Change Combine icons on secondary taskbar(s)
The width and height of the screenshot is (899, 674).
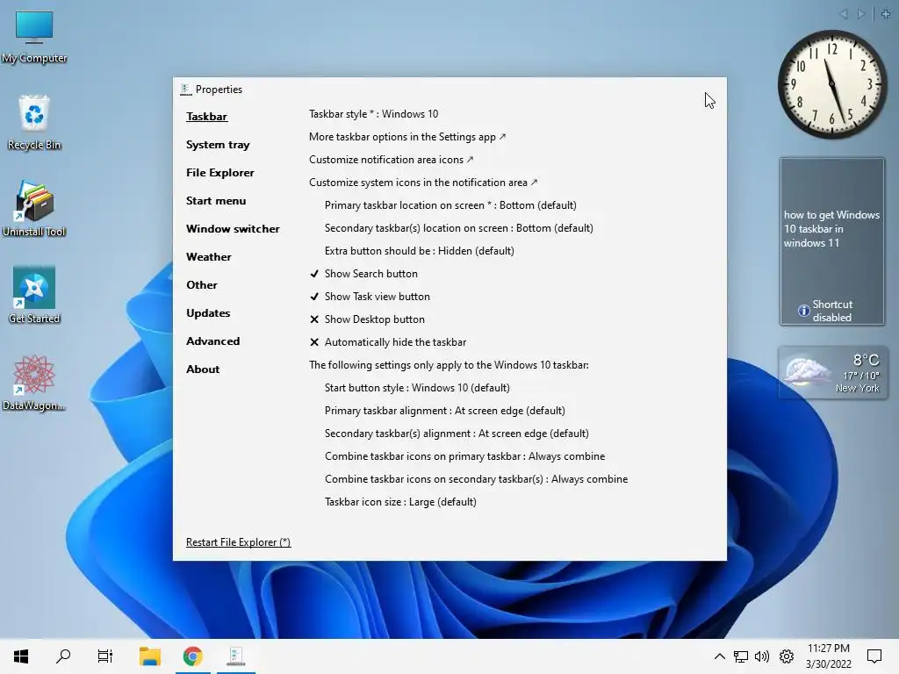[x=477, y=479]
